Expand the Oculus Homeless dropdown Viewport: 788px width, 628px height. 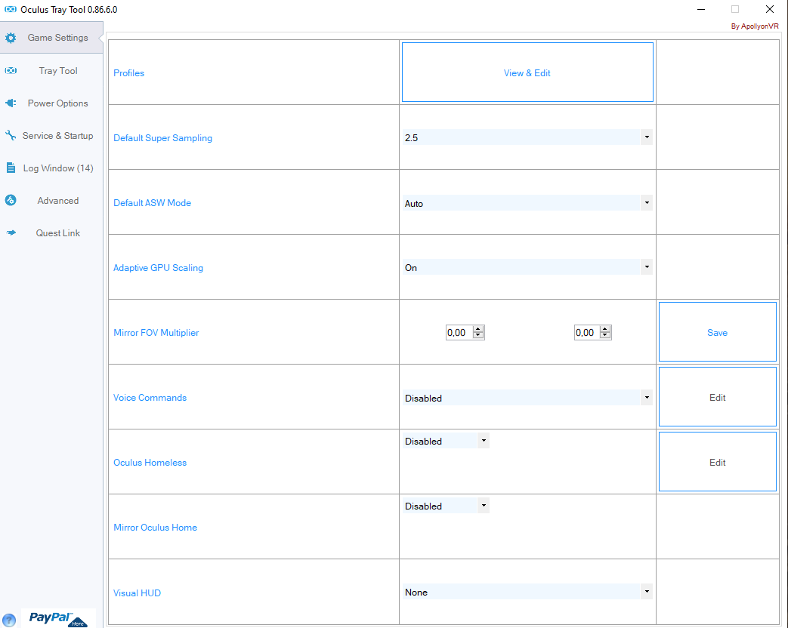(484, 441)
